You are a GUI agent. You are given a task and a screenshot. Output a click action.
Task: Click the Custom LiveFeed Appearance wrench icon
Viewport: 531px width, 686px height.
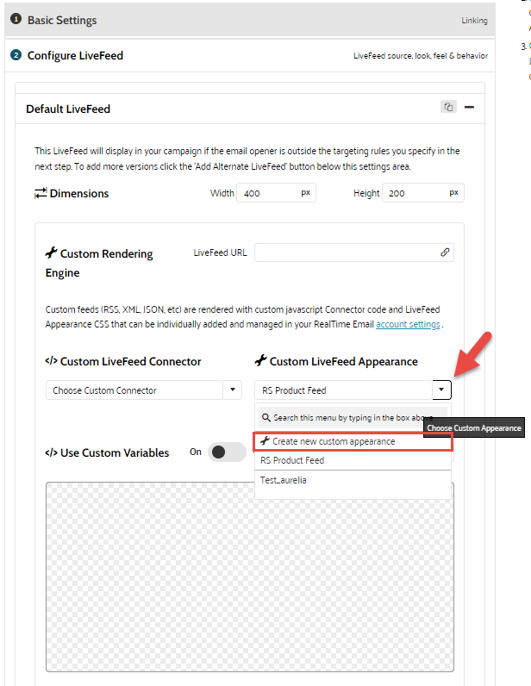(x=260, y=360)
